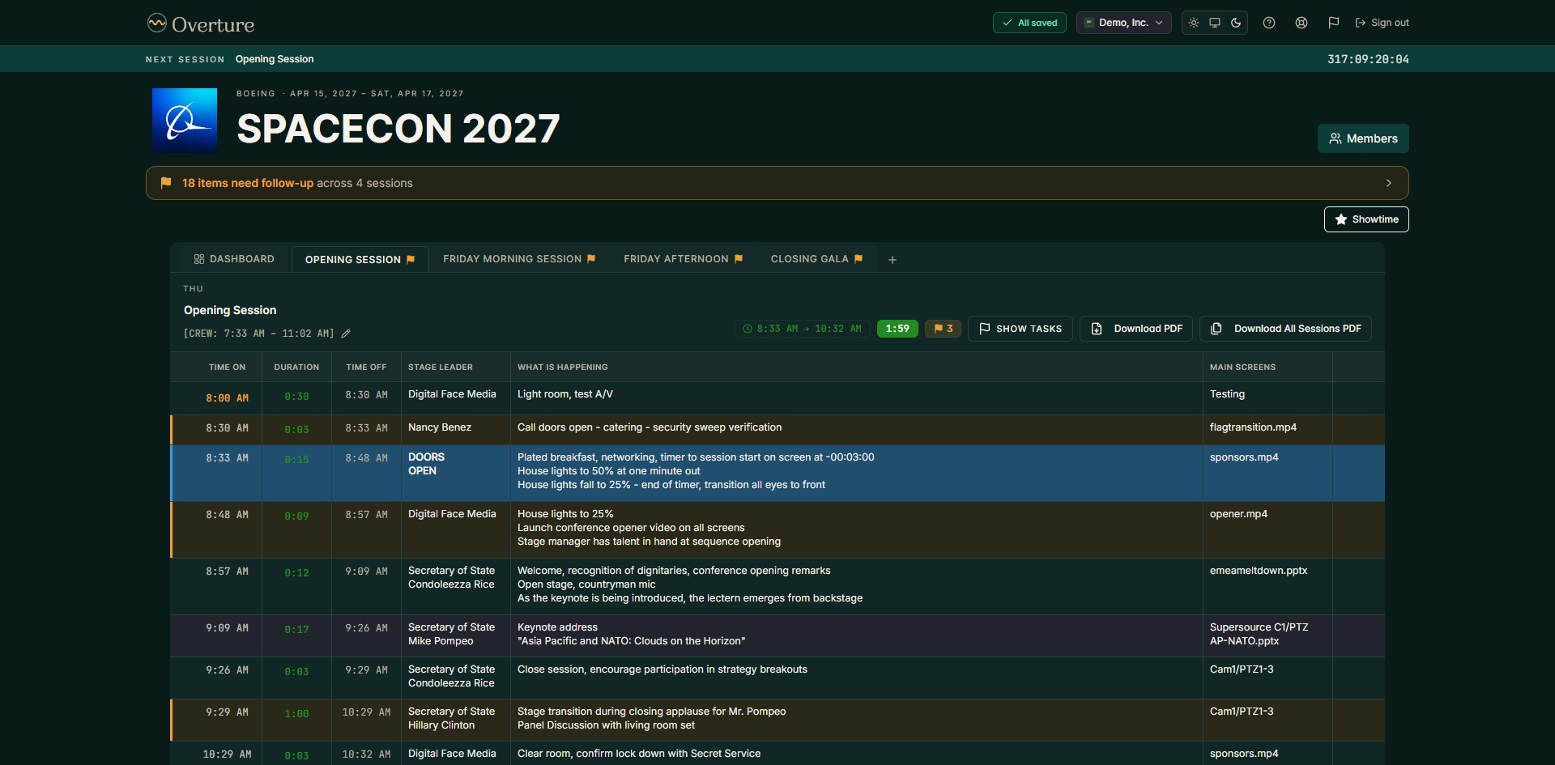The image size is (1555, 765).
Task: Sign out of the account
Action: tap(1382, 23)
